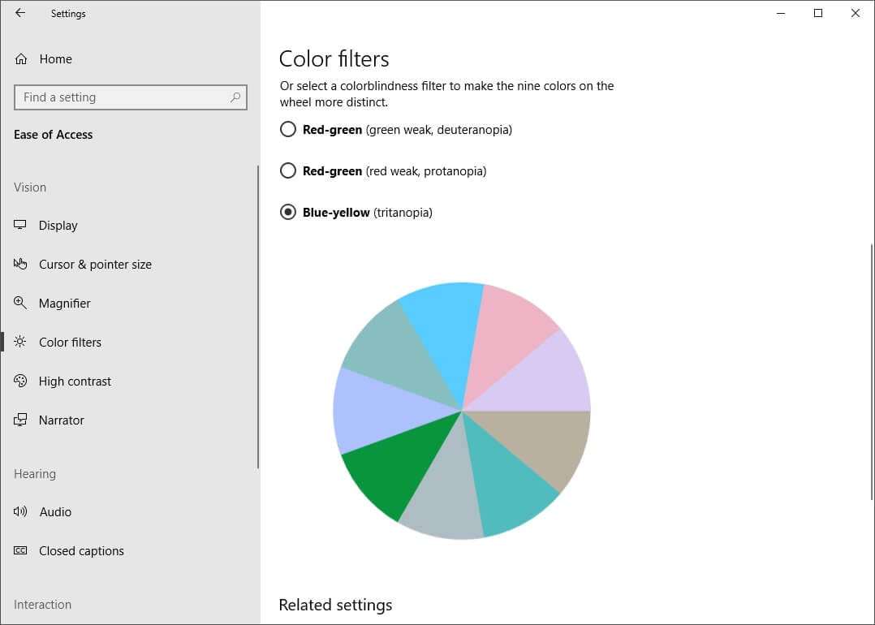Select Blue-yellow (tritanopia) filter
Screen dimensions: 875x625
click(x=287, y=212)
